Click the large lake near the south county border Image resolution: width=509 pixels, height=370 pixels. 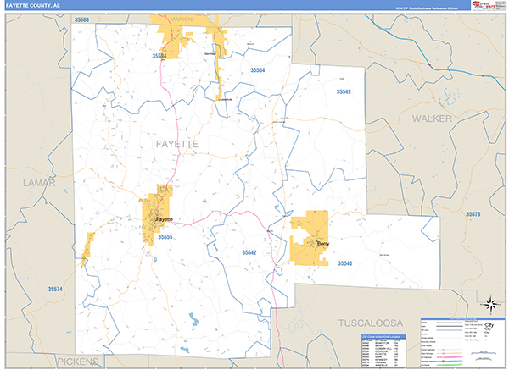193,319
